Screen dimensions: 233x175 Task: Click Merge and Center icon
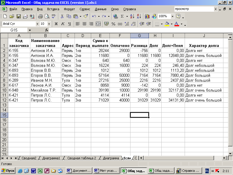point(98,24)
